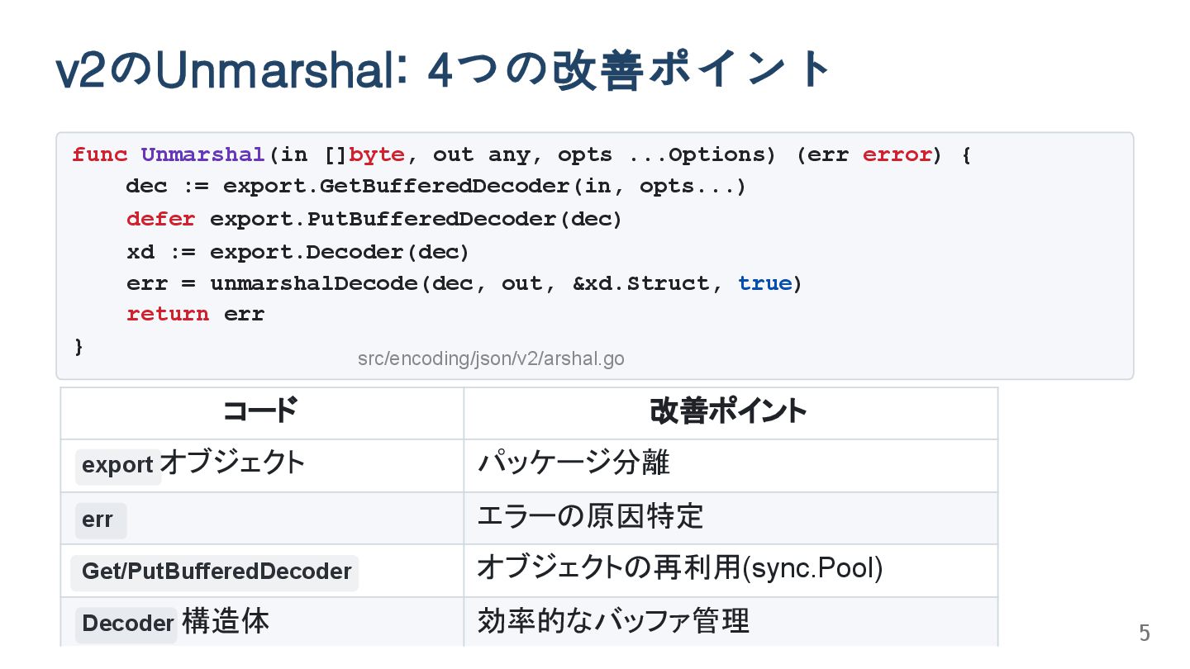Click the unmarshalDecode call code line
1190x669 pixels.
[x=464, y=283]
